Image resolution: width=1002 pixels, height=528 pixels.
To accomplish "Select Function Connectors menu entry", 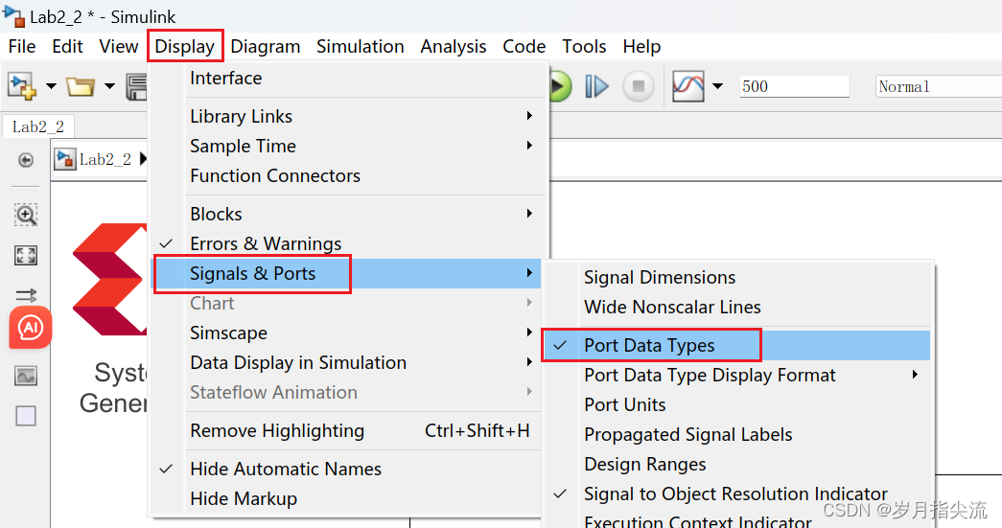I will (x=348, y=175).
